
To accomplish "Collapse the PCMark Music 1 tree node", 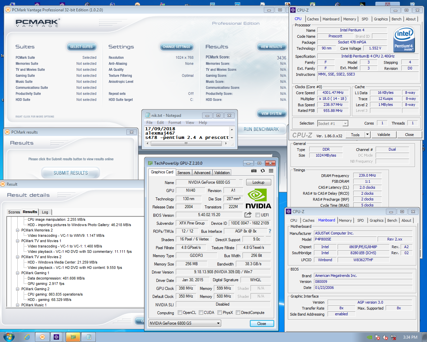I will (18, 305).
